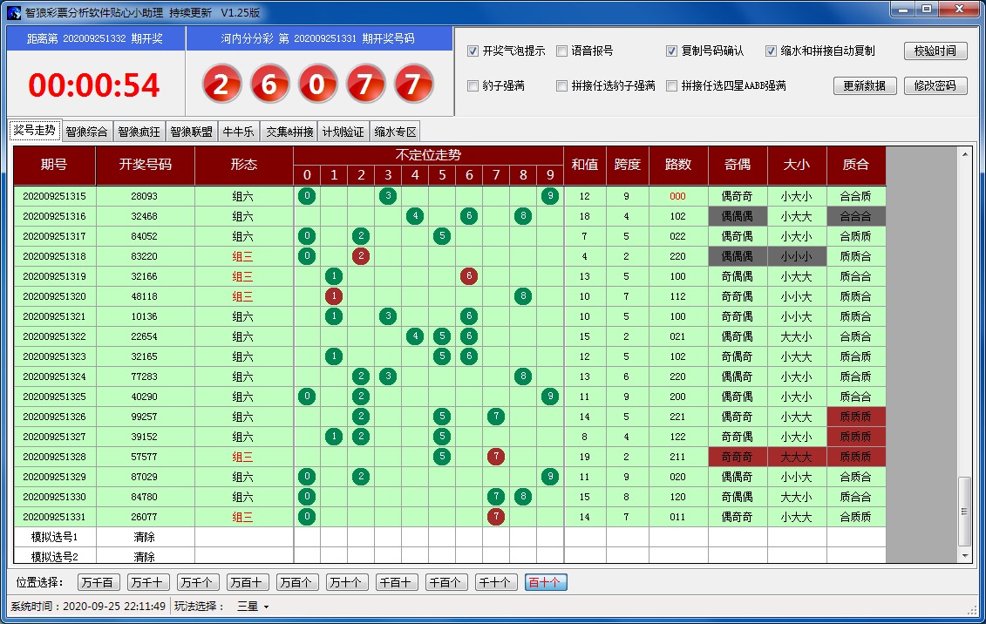The image size is (986, 624).
Task: Click green ball 9 in row 202009251315
Action: coord(549,196)
